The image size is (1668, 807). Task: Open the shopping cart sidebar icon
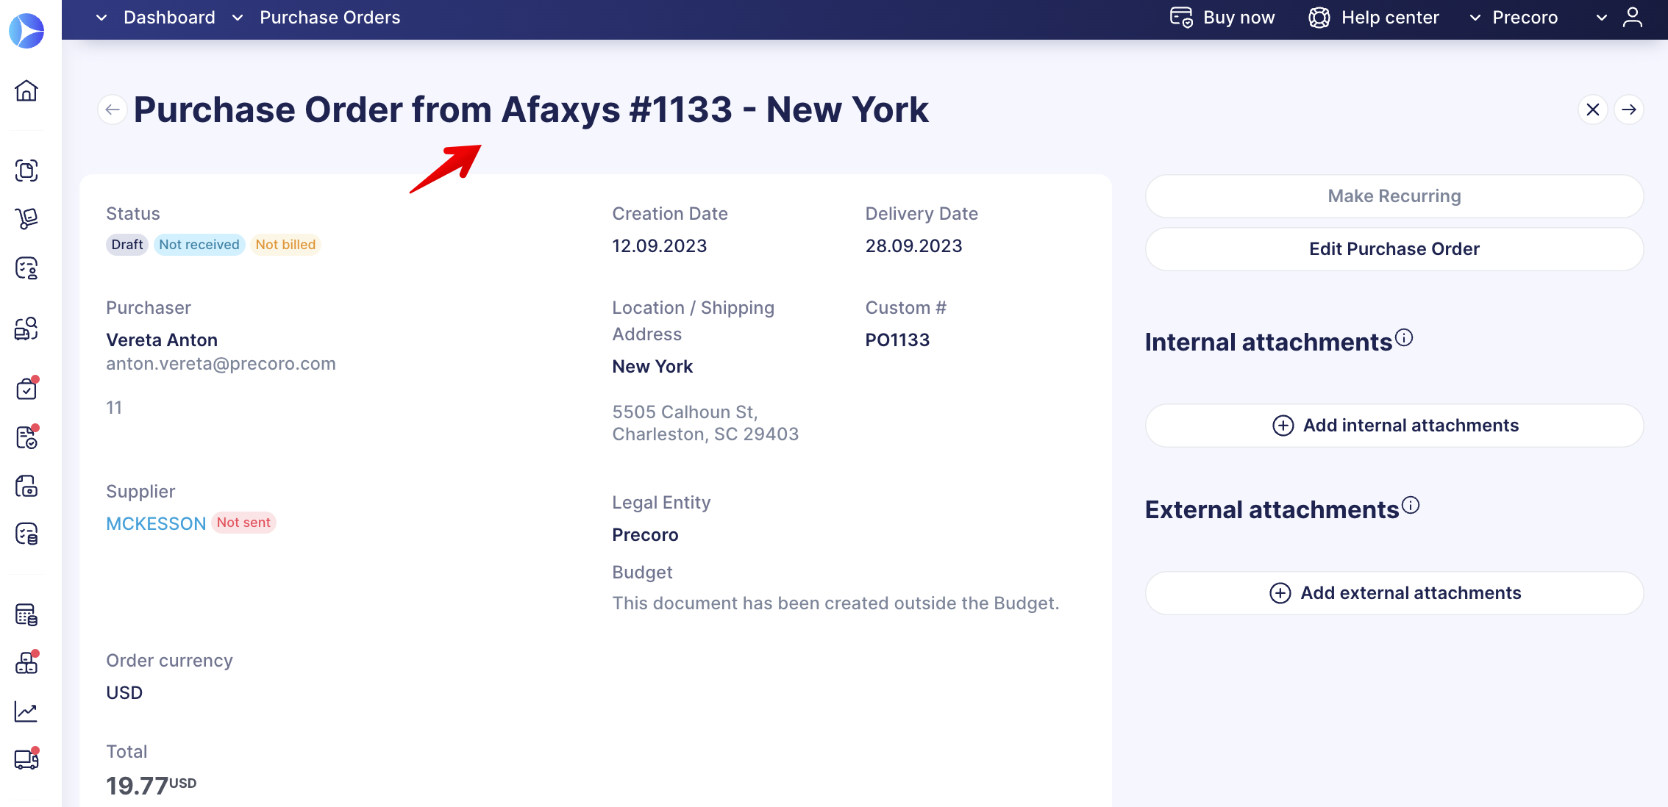(26, 218)
